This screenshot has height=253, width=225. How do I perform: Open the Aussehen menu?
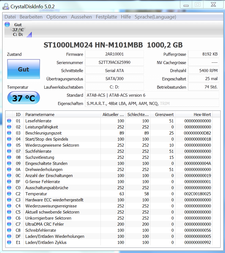81,17
